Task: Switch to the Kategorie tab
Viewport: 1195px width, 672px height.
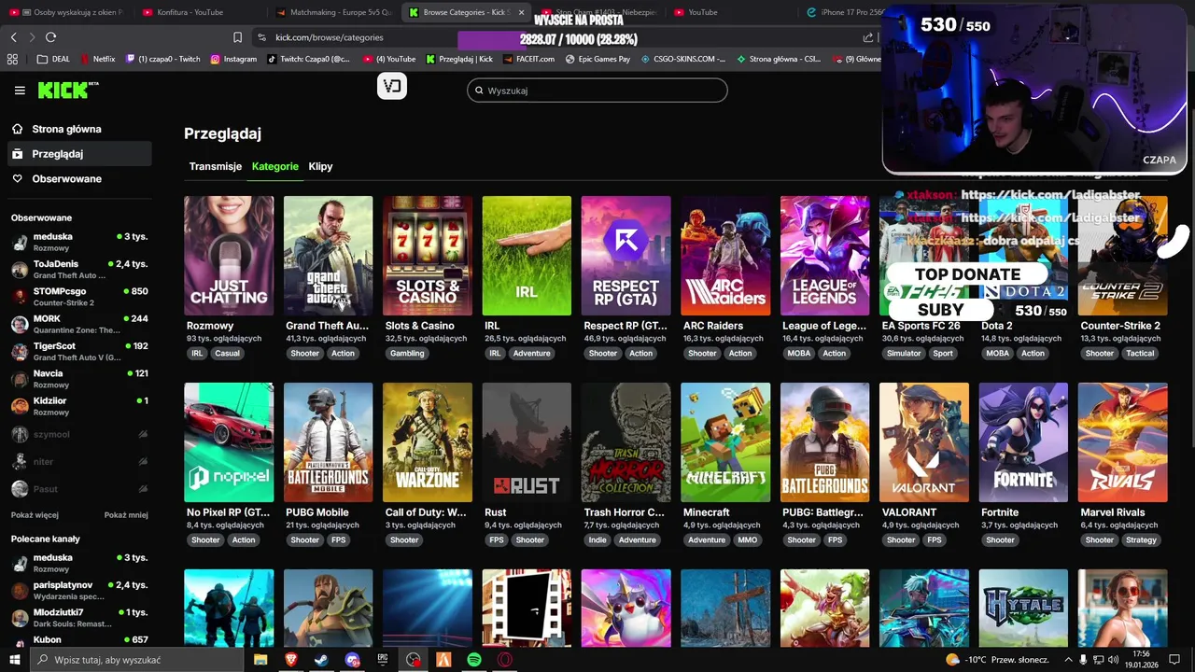Action: click(x=275, y=166)
